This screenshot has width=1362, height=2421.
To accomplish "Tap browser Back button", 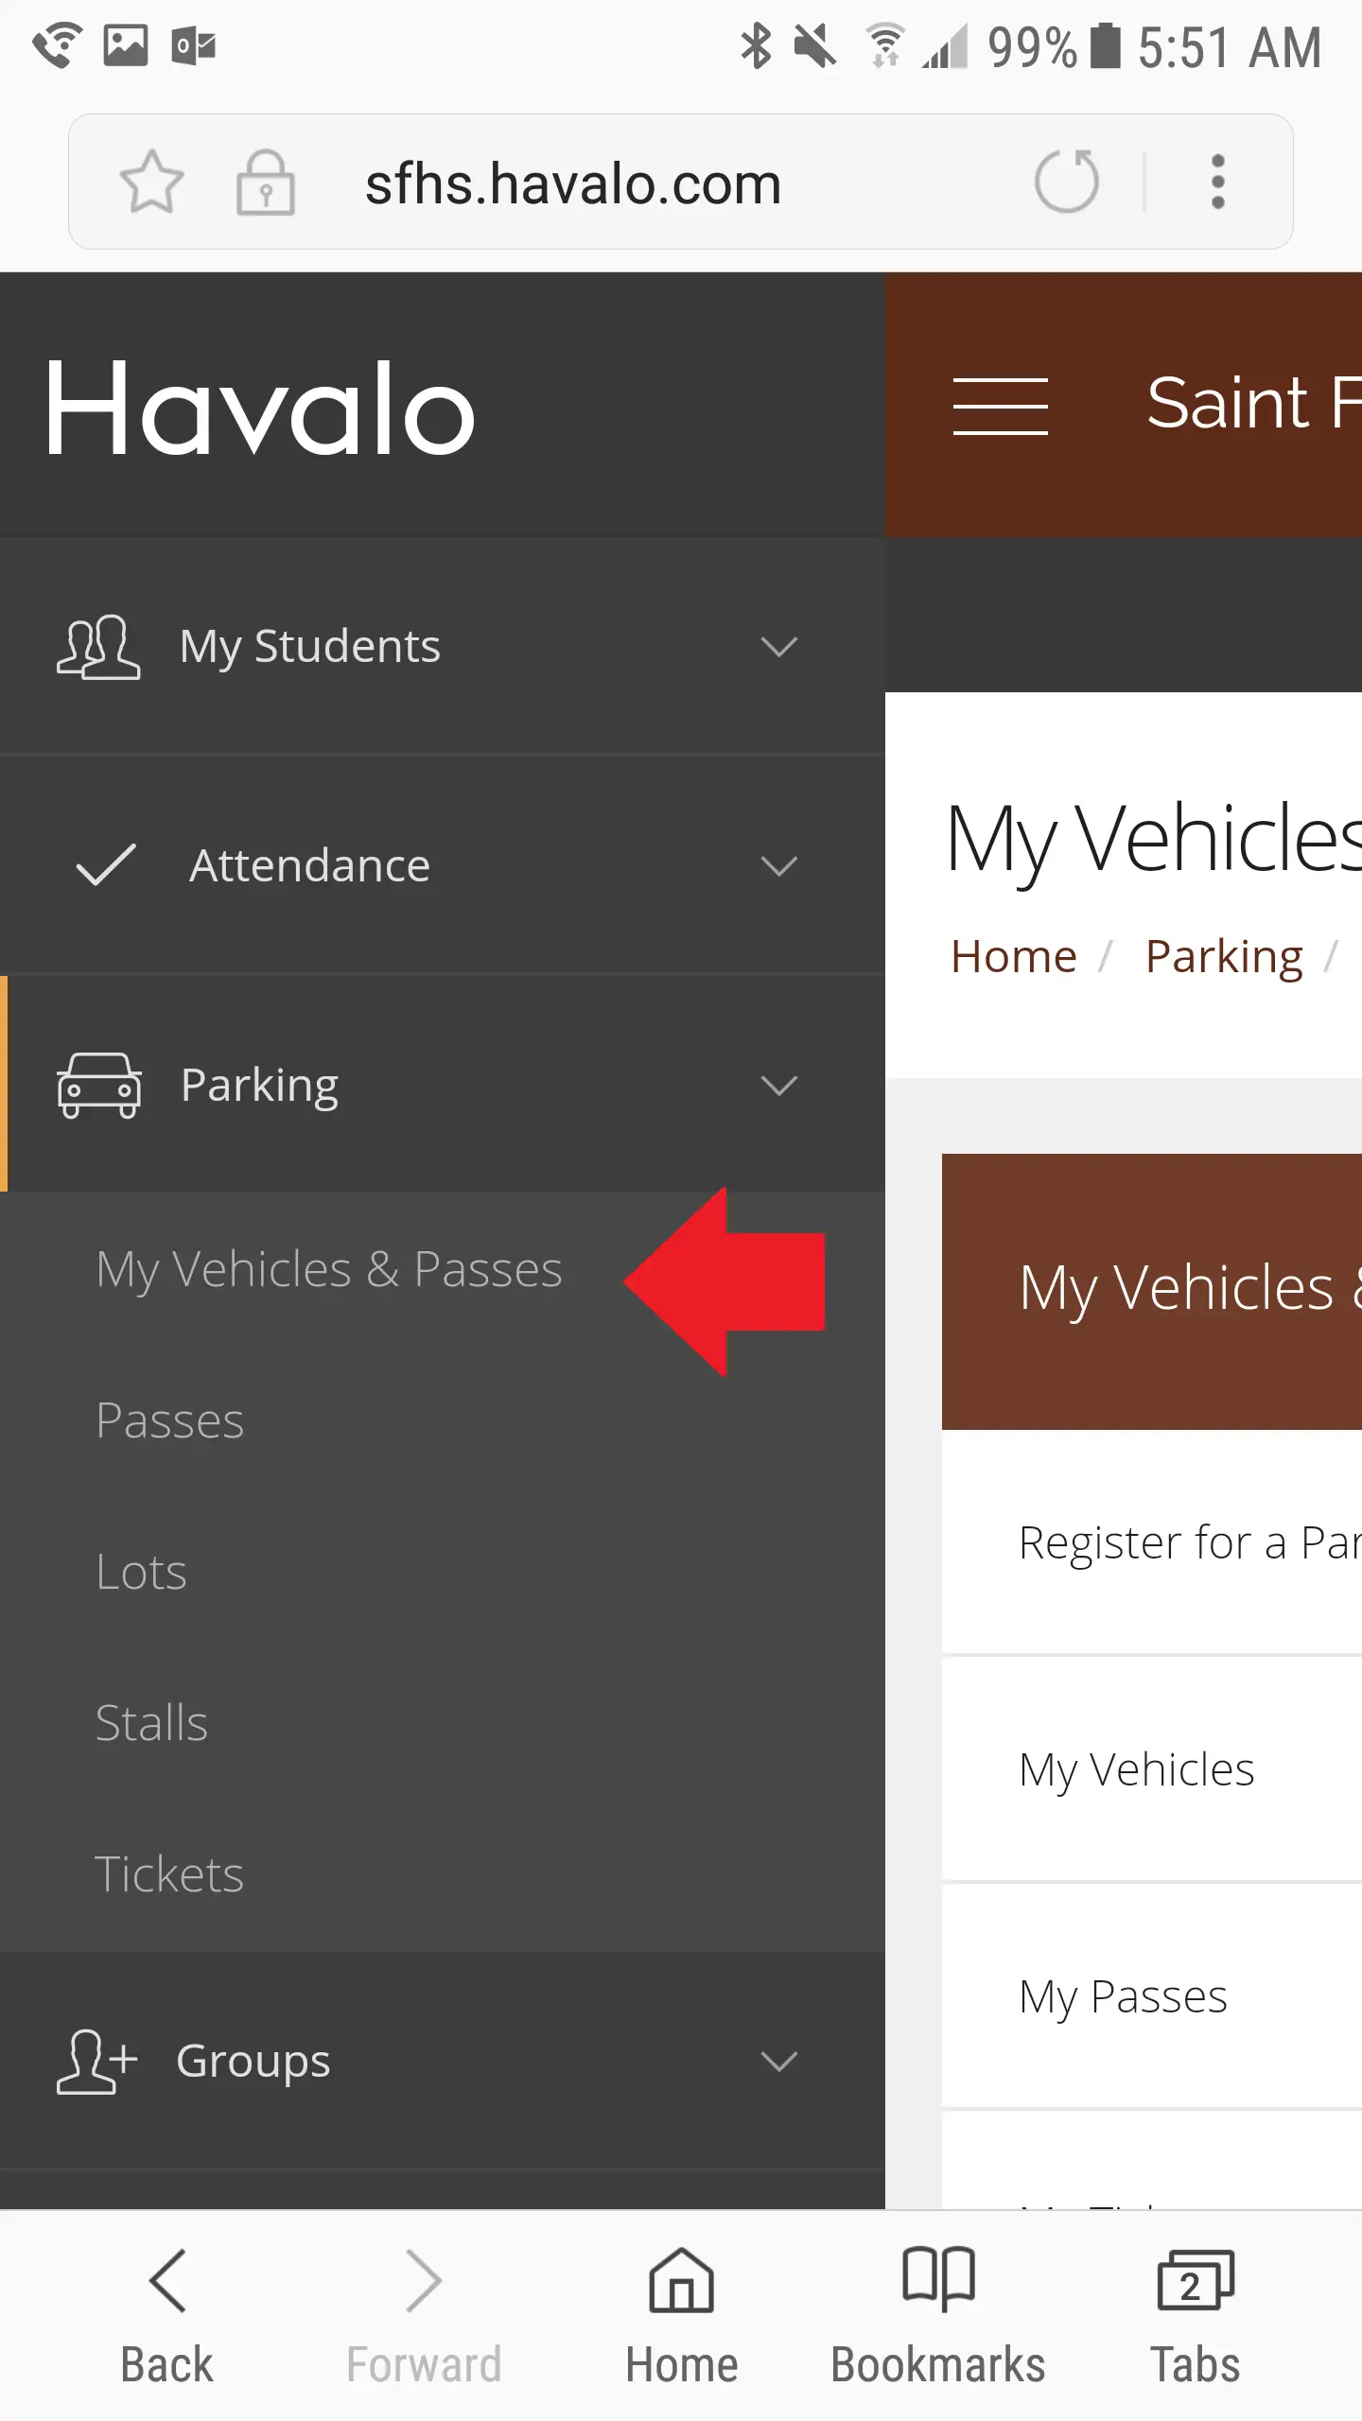I will click(167, 2315).
